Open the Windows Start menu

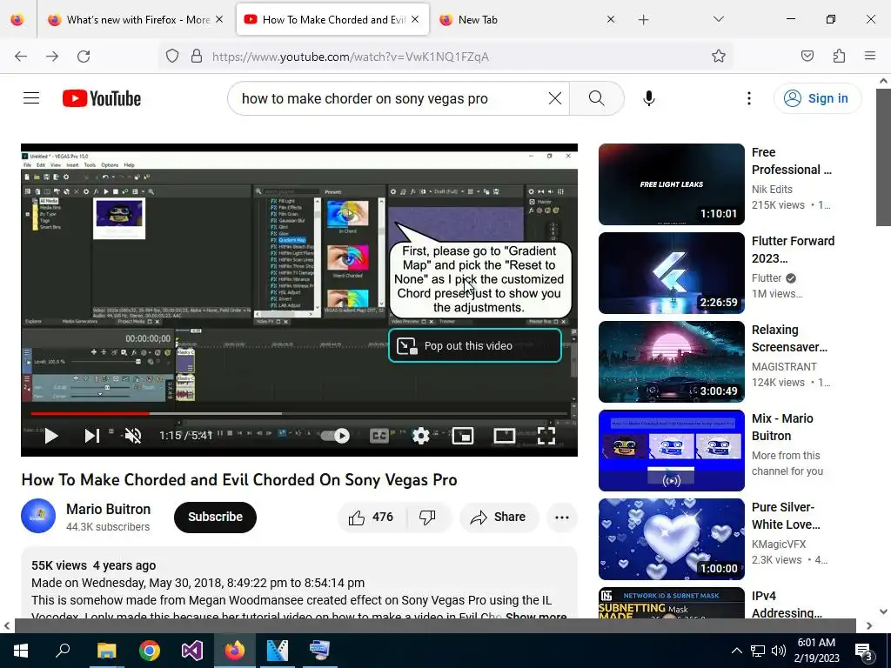click(21, 651)
